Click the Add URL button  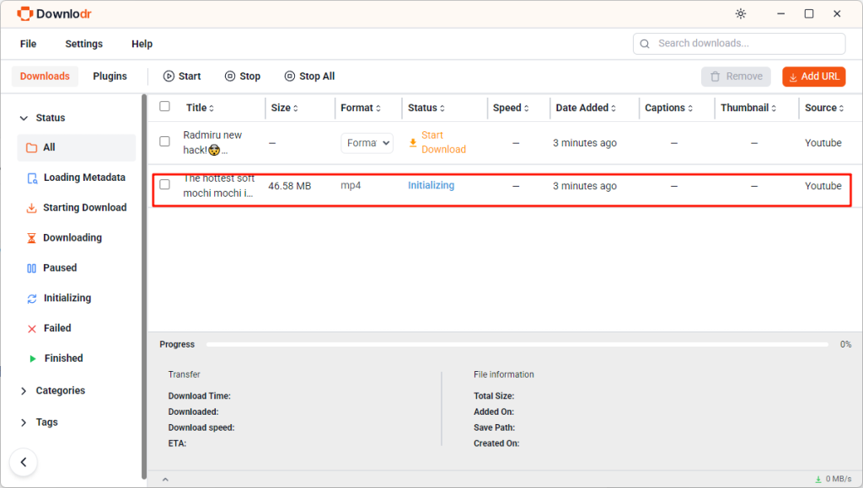click(813, 77)
